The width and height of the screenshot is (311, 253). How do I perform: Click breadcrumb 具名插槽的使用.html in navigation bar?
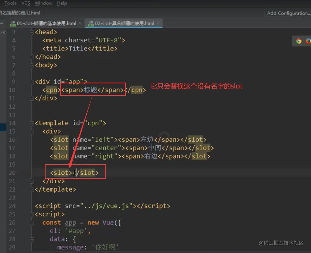[20, 13]
